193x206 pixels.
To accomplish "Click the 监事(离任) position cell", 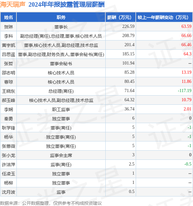I will (x=61, y=165).
